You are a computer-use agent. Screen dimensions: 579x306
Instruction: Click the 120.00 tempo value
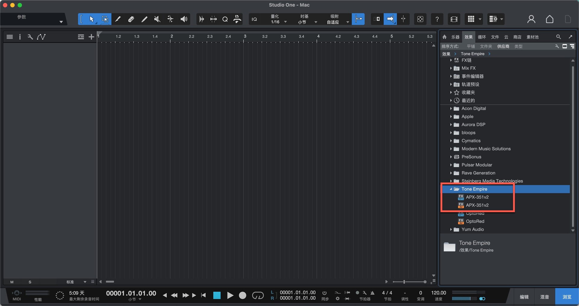[438, 293]
